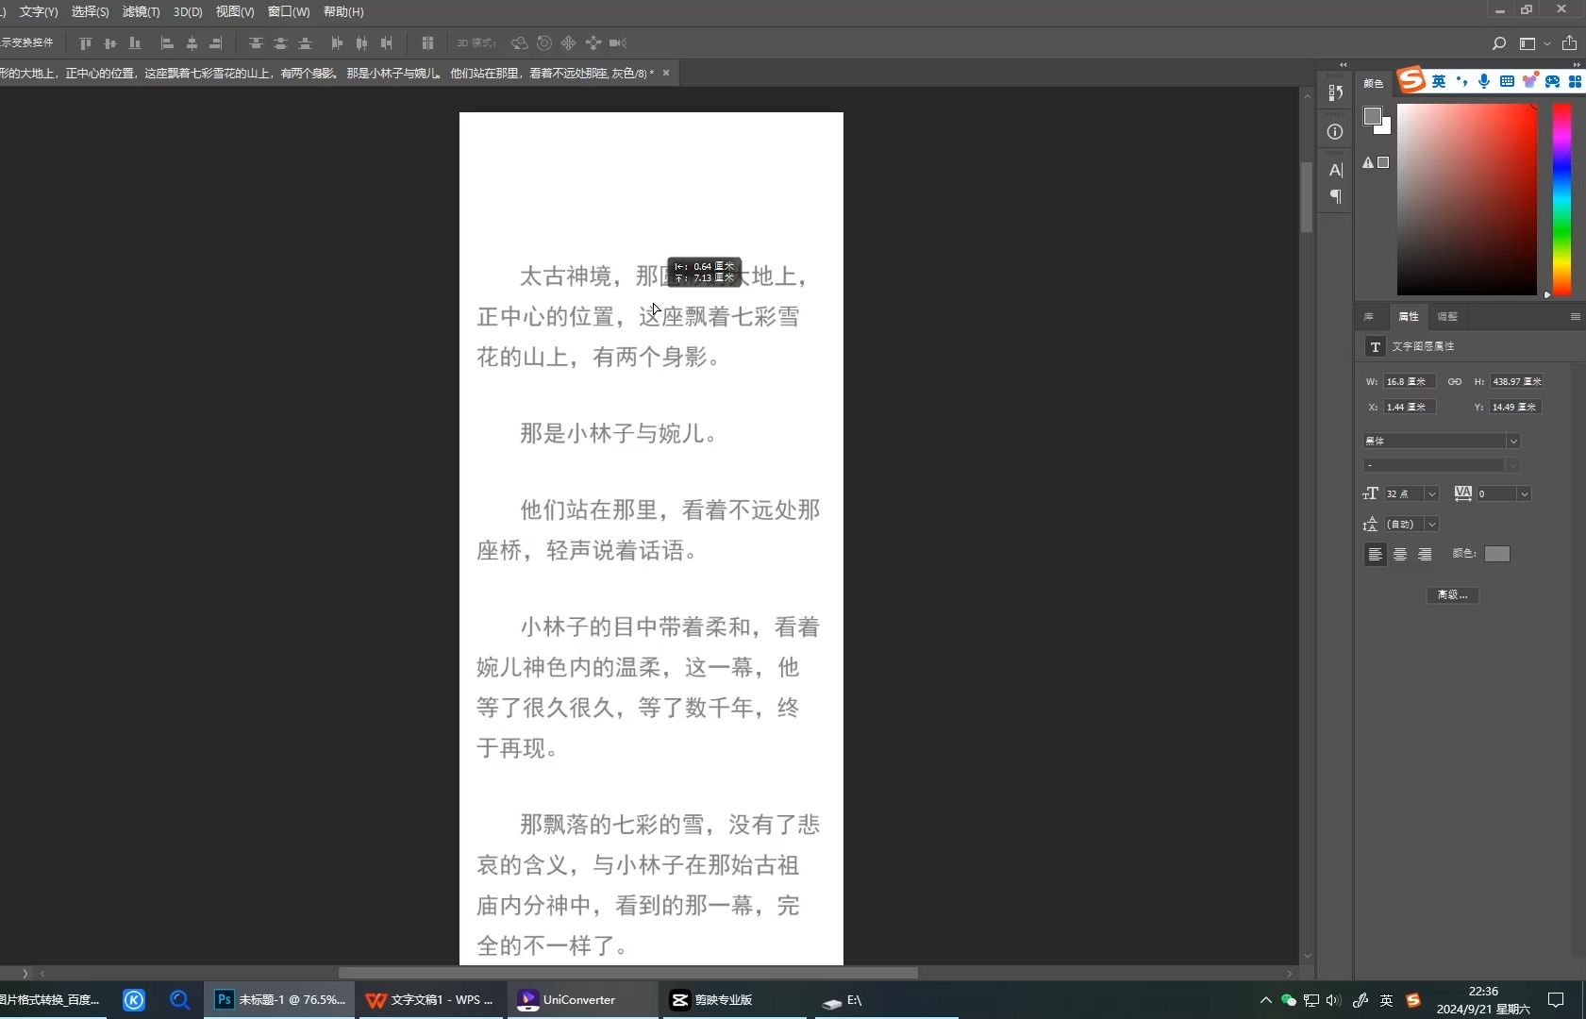Click the search magnifier icon in Photoshop
Viewport: 1586px width, 1019px height.
[1498, 42]
